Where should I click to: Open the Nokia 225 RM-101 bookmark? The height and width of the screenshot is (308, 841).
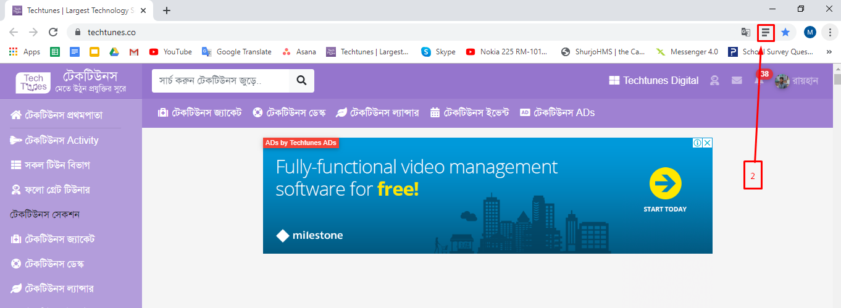point(507,52)
